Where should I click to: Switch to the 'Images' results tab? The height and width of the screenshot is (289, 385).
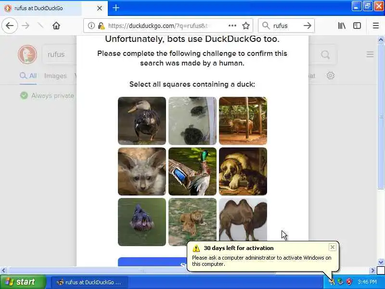(55, 76)
